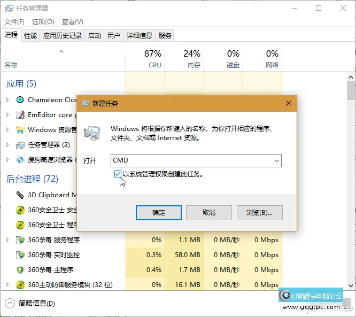Switch to the 应用历史记录 tab

[62, 36]
